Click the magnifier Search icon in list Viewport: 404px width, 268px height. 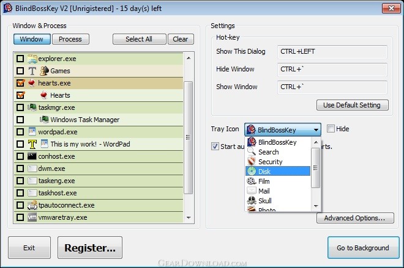[x=252, y=151]
